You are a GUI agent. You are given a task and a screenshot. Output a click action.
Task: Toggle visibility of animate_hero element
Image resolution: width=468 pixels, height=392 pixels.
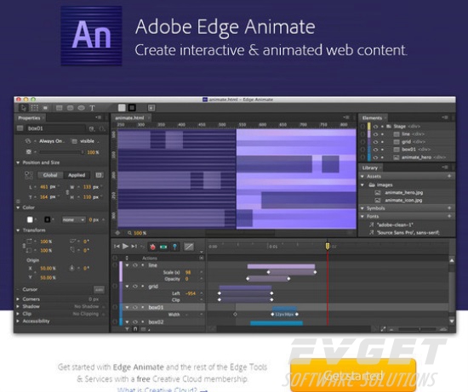pyautogui.click(x=375, y=157)
